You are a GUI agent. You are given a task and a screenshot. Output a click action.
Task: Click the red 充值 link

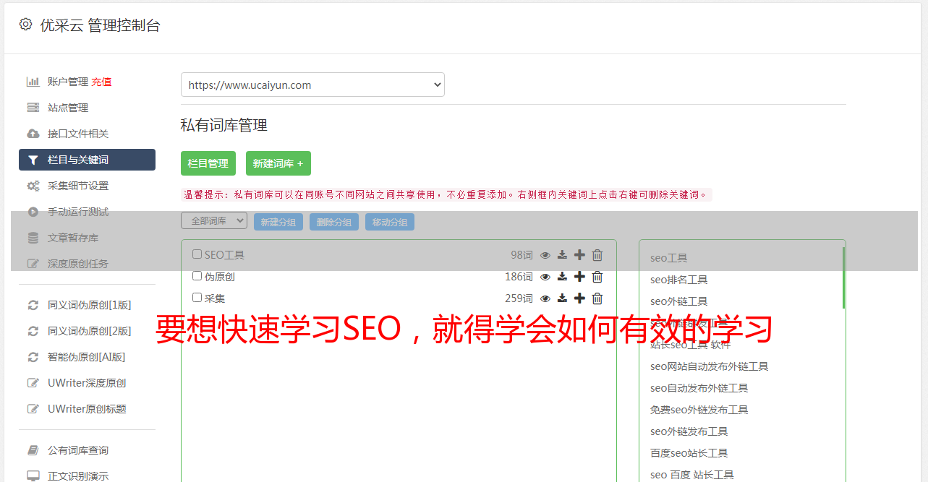click(x=101, y=82)
